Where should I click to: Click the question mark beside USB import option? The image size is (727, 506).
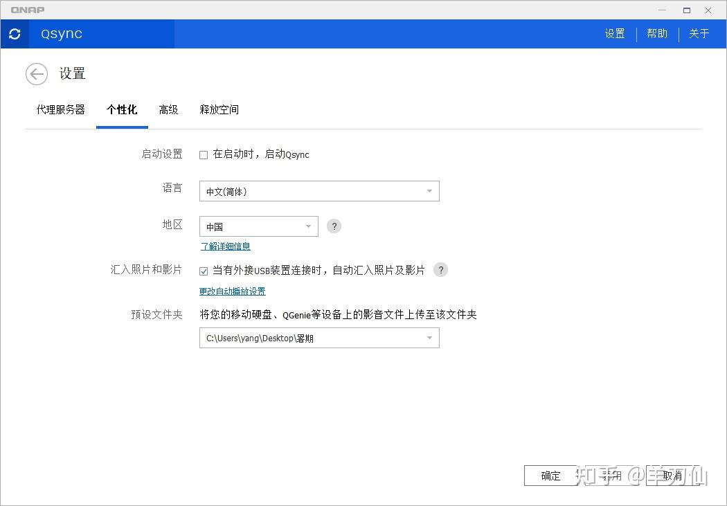click(440, 269)
